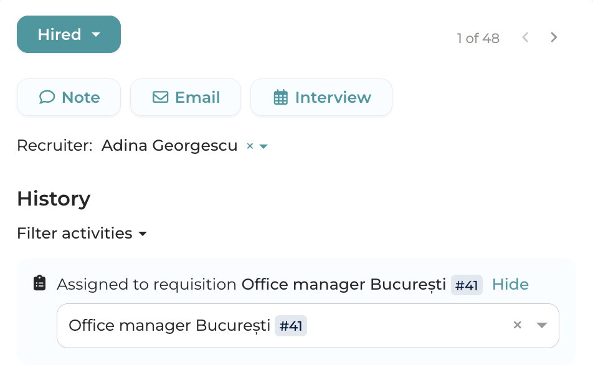Click the #41 badge next to Hide
This screenshot has height=365, width=593.
click(467, 285)
